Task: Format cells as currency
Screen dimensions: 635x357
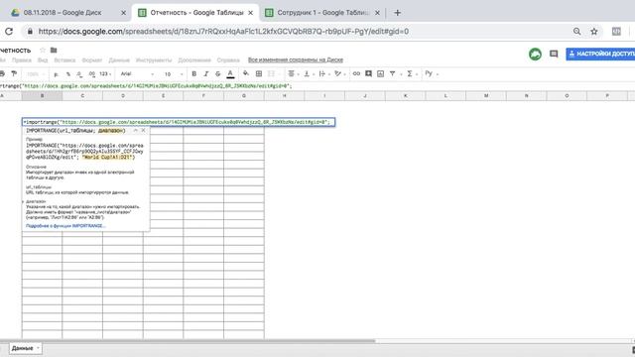Action: click(56, 74)
